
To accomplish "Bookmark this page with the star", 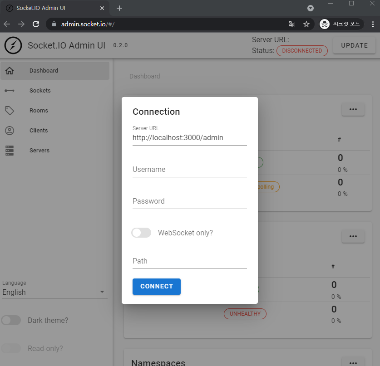I will [306, 24].
